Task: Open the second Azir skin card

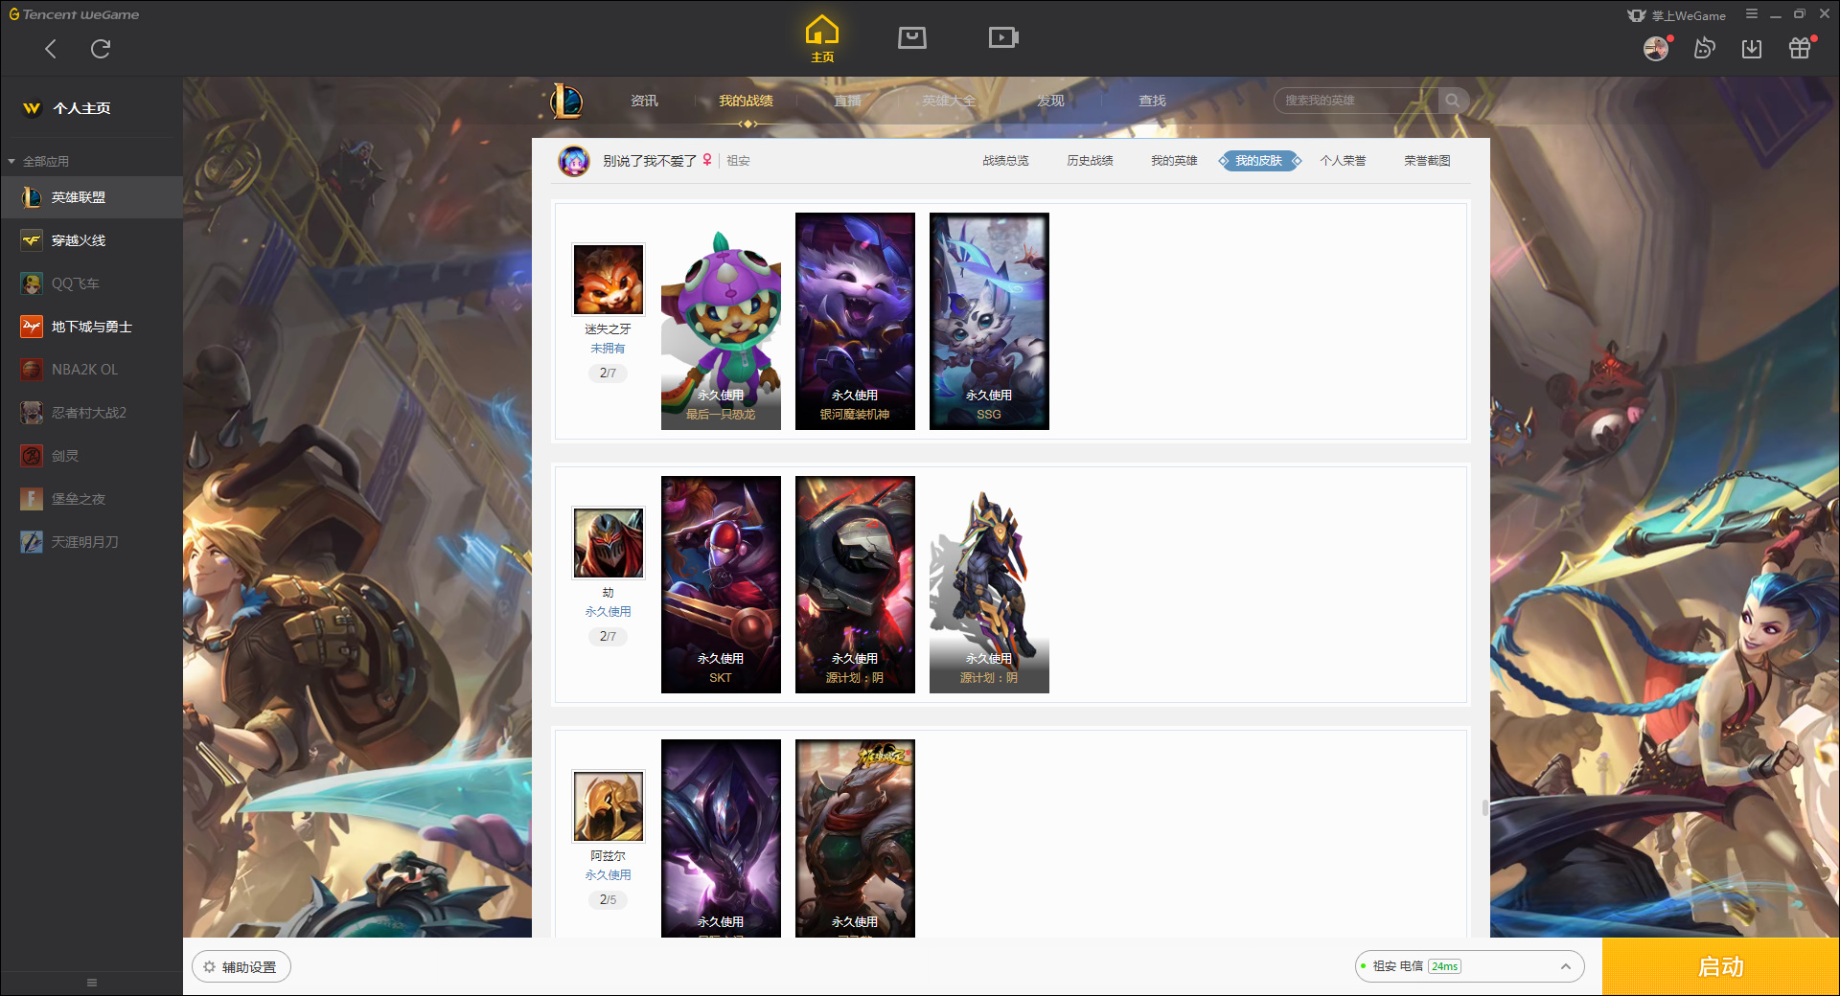Action: (x=855, y=838)
